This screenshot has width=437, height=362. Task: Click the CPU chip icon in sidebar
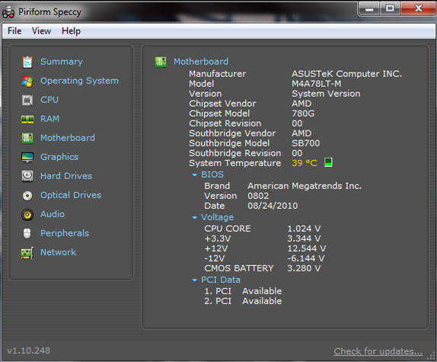click(x=27, y=100)
